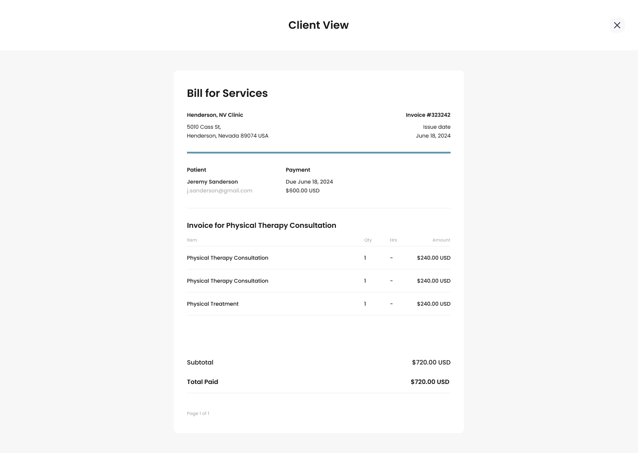Click the 'Item' column header
The image size is (638, 453).
tap(192, 240)
